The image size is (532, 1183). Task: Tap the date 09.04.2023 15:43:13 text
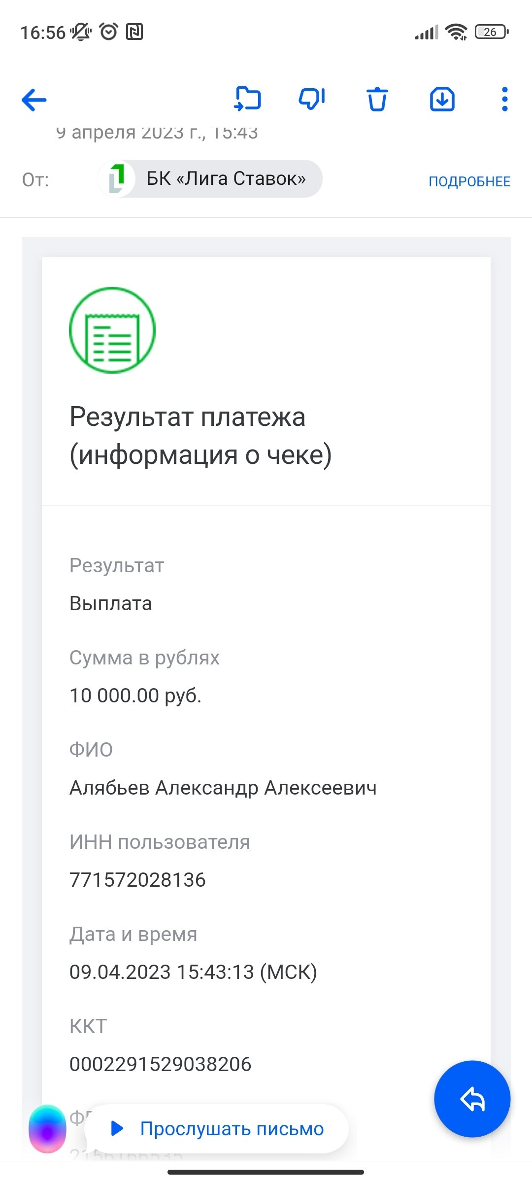pos(193,972)
